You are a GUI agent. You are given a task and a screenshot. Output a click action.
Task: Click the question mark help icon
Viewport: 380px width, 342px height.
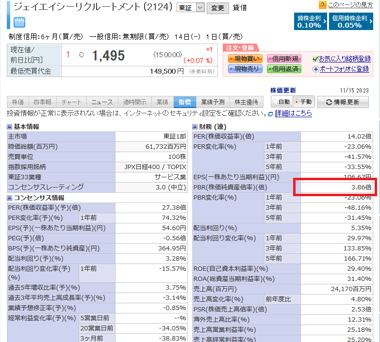click(323, 5)
